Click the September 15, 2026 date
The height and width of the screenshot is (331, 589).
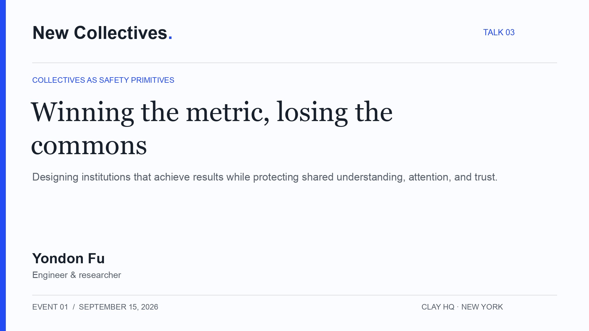pyautogui.click(x=118, y=307)
